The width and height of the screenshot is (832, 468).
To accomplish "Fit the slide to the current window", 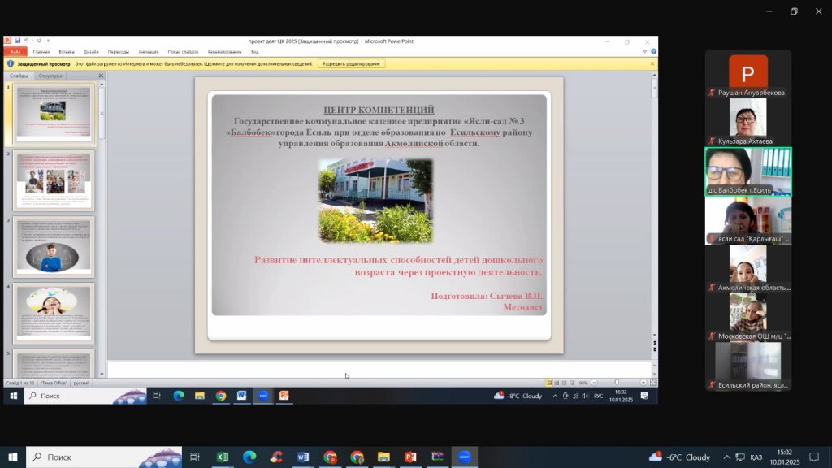I will [x=652, y=383].
